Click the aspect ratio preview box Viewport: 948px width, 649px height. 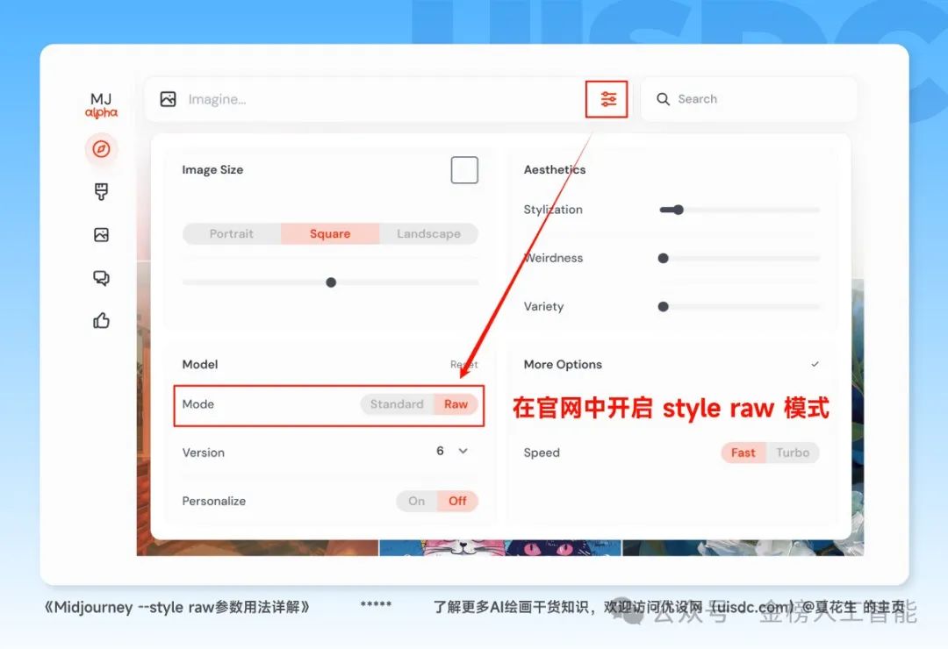pos(464,170)
